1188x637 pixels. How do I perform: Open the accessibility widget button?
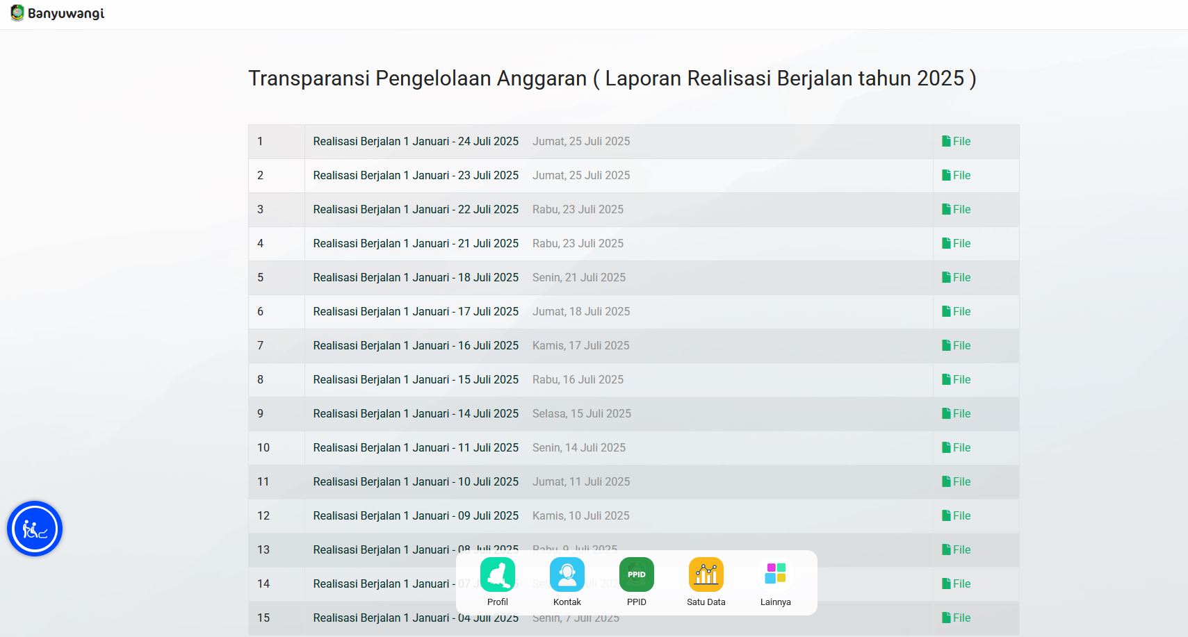pos(35,529)
